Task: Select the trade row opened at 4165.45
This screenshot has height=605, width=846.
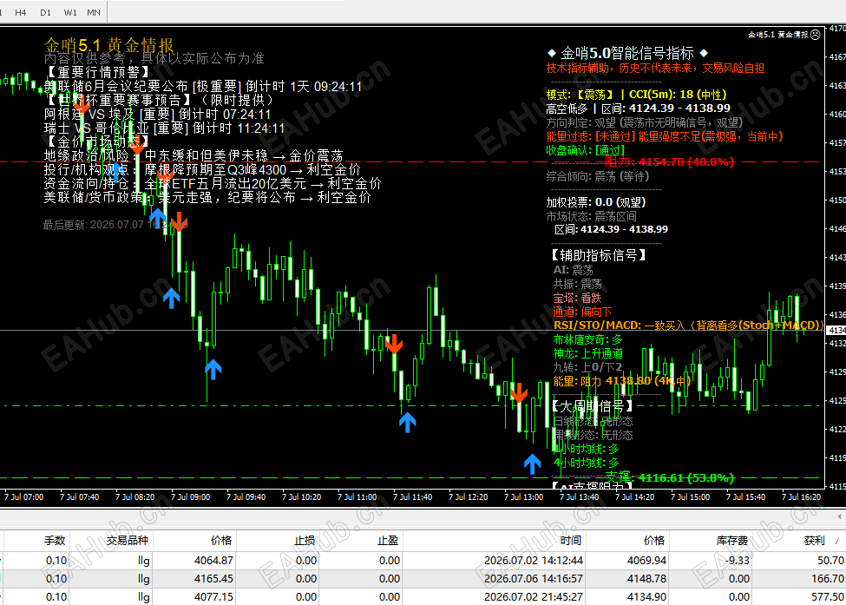Action: (423, 579)
